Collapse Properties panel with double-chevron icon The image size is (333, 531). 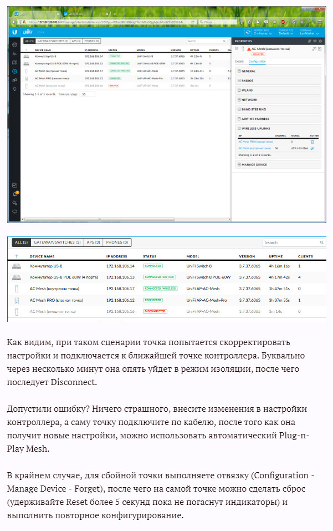320,41
